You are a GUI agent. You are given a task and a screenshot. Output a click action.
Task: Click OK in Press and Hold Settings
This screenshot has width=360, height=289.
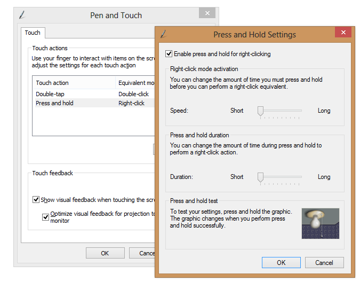(281, 262)
